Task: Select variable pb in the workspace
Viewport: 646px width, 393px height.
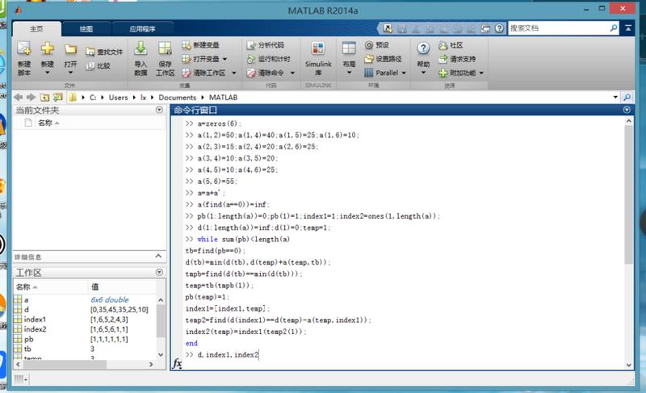Action: coord(28,339)
